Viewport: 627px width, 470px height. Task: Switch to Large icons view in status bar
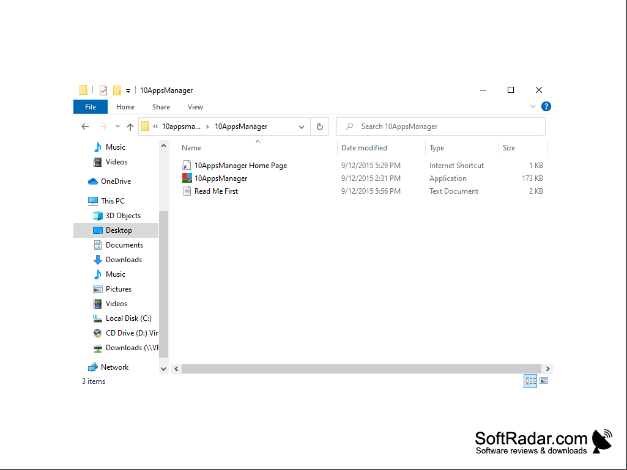[544, 381]
